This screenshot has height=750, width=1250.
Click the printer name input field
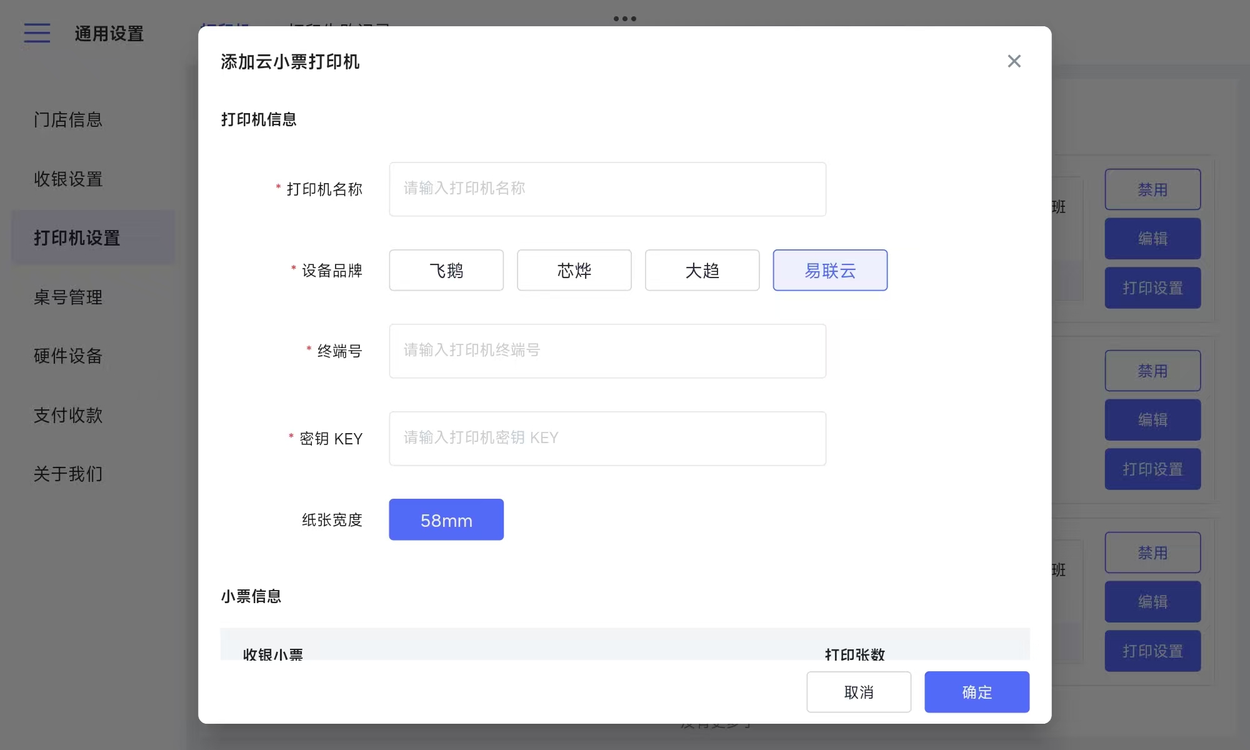click(607, 189)
